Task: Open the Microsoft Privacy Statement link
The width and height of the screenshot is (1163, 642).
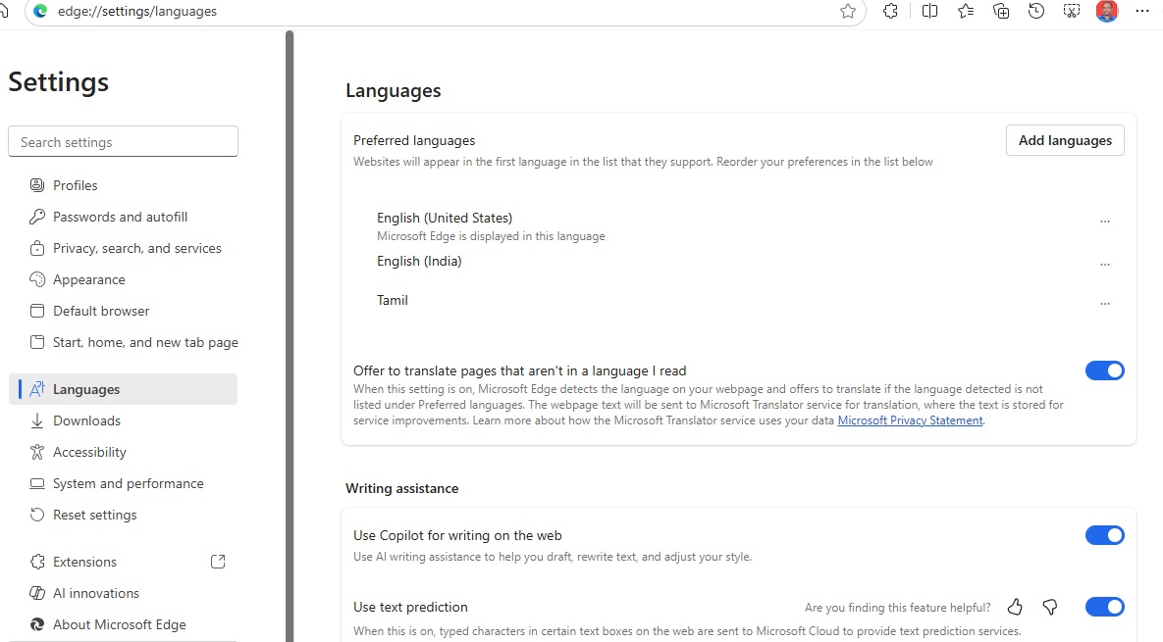Action: click(x=910, y=420)
